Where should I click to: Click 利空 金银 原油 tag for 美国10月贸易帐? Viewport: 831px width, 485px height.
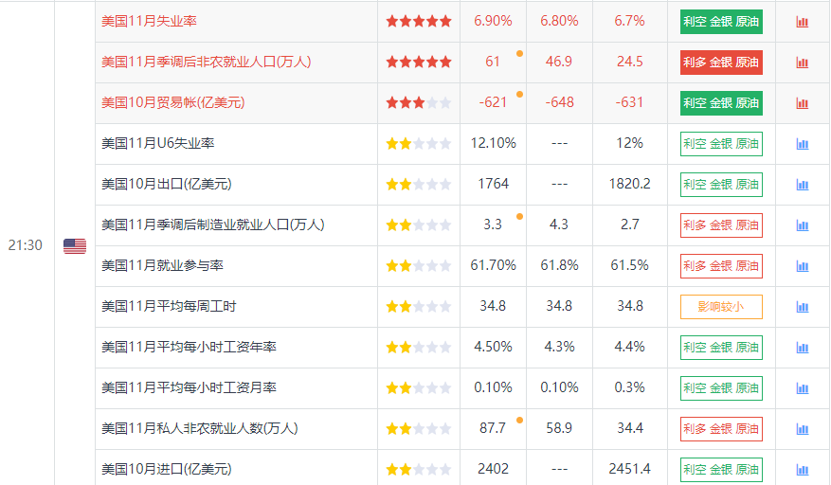tap(721, 103)
